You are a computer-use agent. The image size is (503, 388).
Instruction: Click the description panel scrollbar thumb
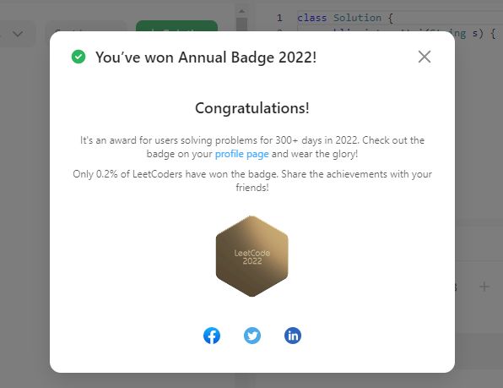(x=241, y=24)
